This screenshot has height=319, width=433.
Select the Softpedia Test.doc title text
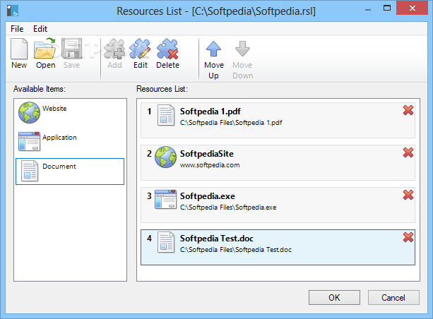(217, 239)
